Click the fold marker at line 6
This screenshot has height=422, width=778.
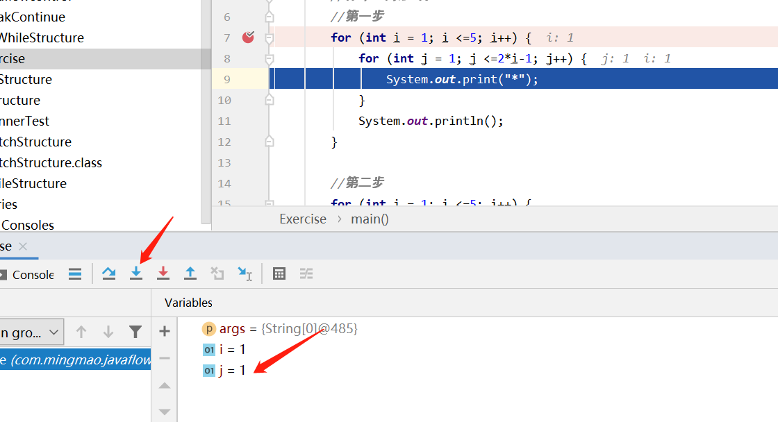coord(269,17)
